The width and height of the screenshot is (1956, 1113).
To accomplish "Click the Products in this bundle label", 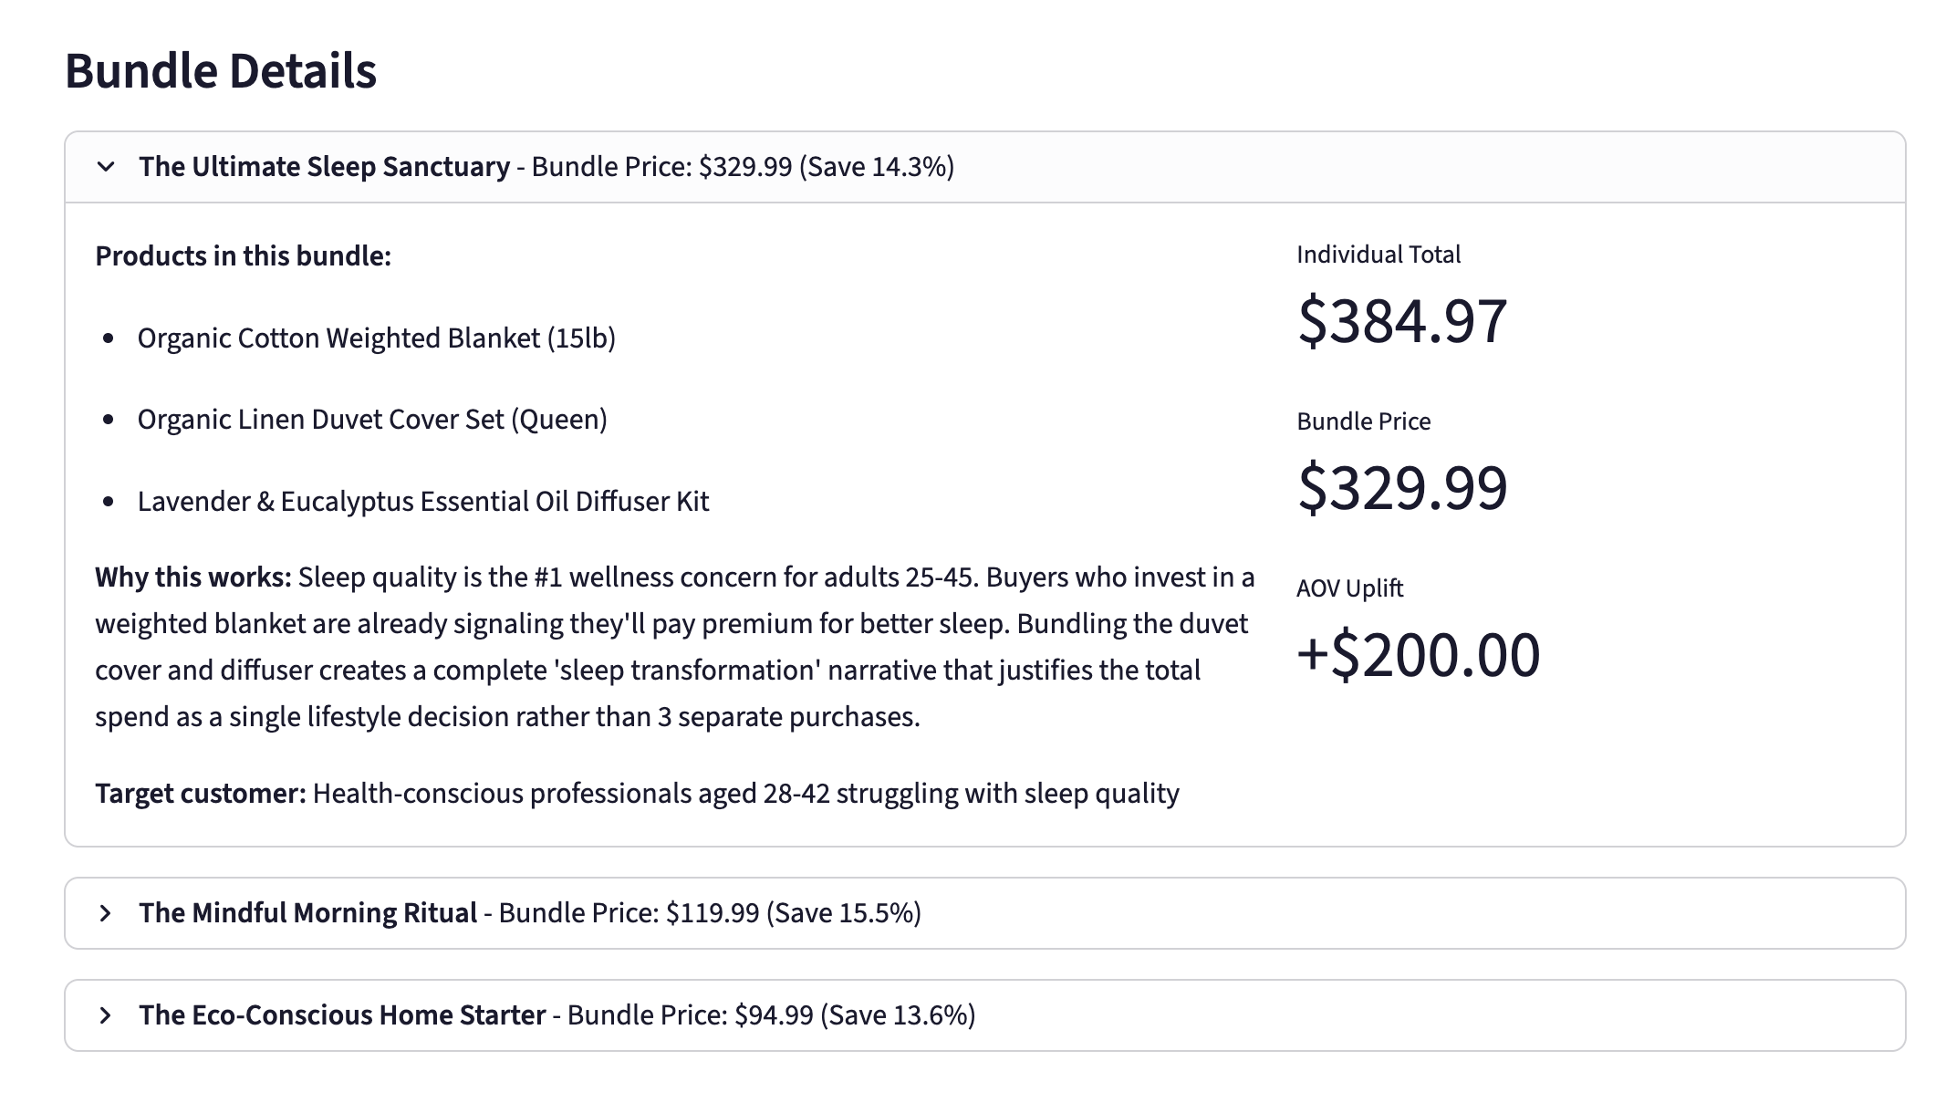I will pyautogui.click(x=243, y=256).
